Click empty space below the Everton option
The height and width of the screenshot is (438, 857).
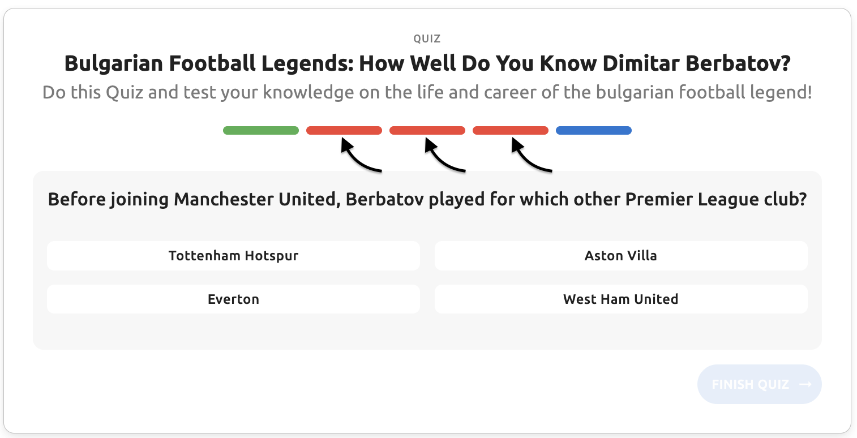pyautogui.click(x=233, y=332)
